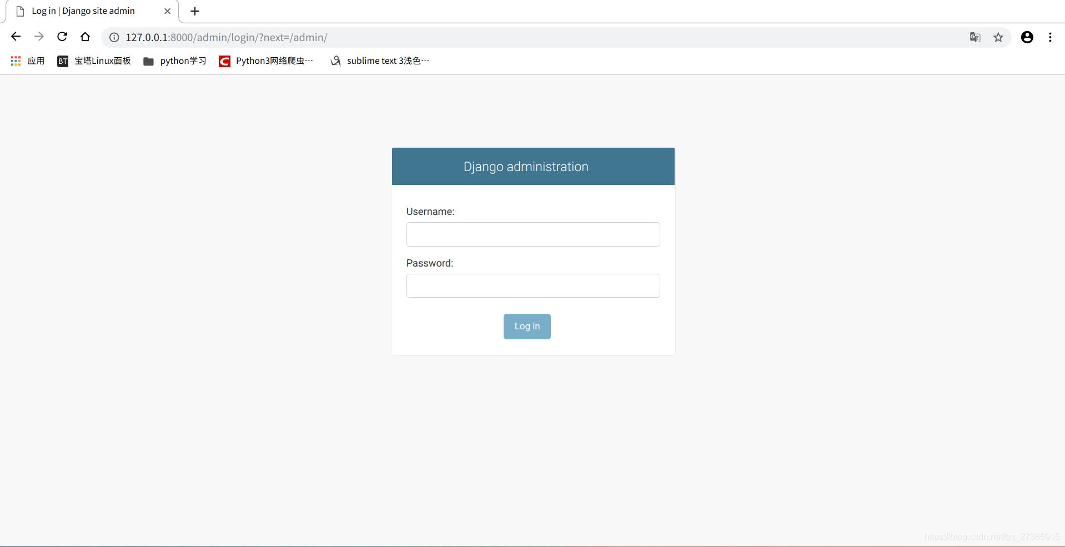Open the 宝塔Linux面板 bookmark
1065x547 pixels.
(94, 61)
